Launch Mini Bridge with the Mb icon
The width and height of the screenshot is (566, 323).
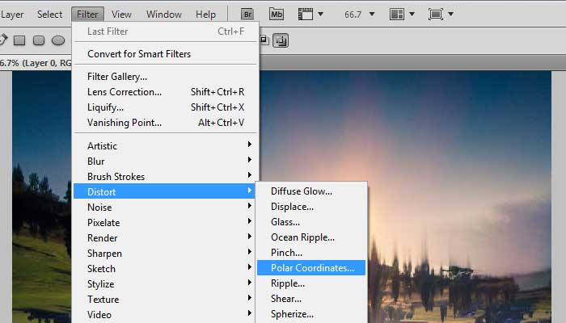[277, 15]
